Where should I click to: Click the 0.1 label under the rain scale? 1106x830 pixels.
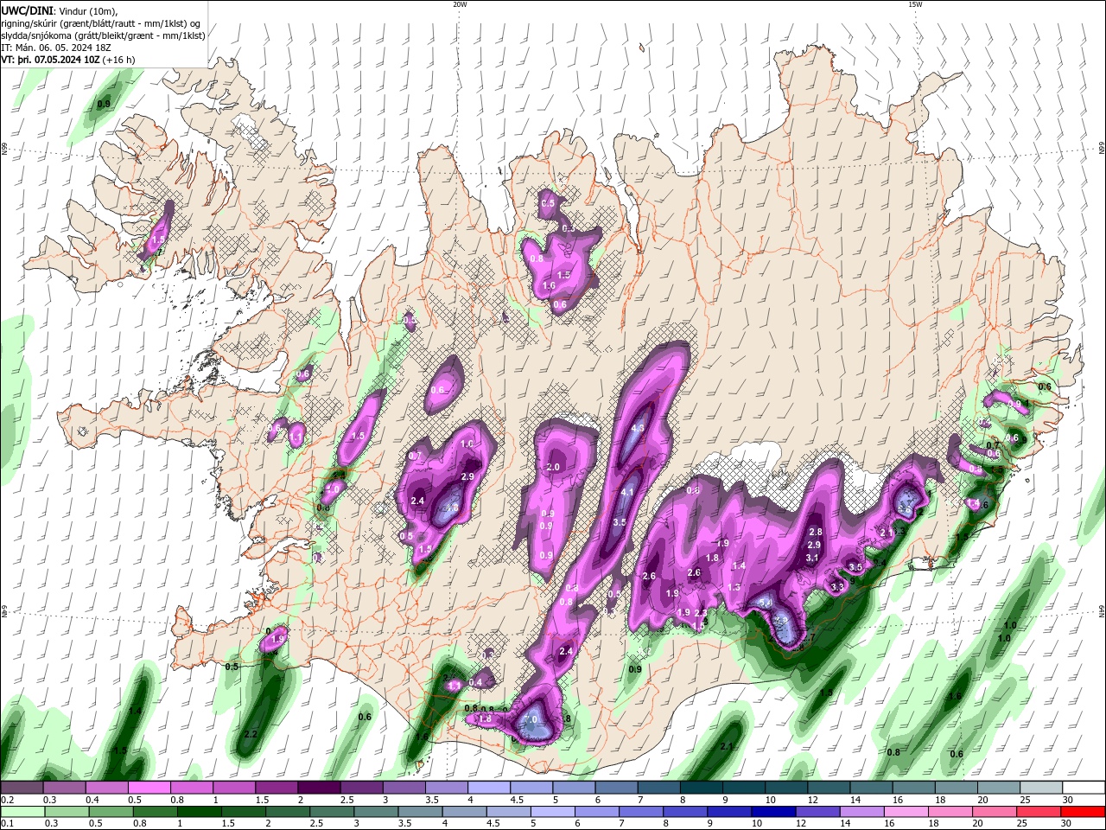[8, 823]
